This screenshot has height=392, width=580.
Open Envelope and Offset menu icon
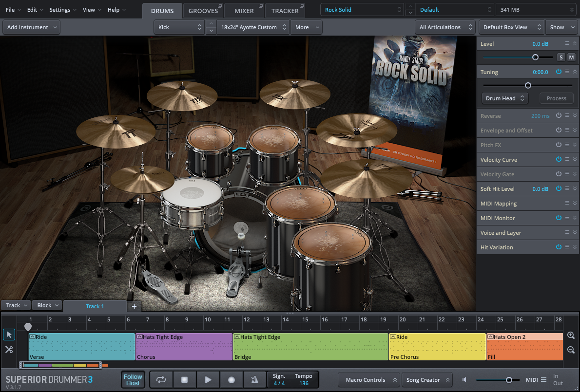pyautogui.click(x=567, y=130)
